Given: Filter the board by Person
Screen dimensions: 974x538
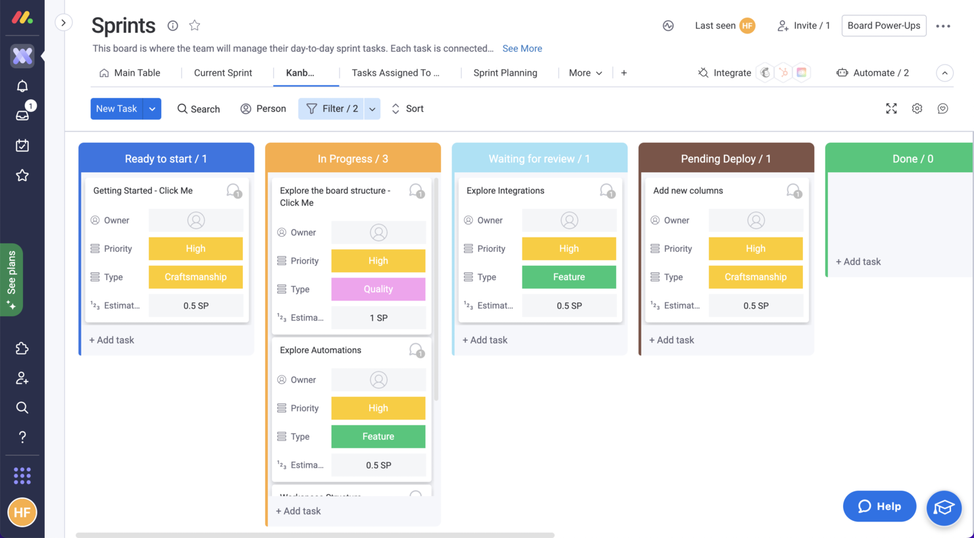Looking at the screenshot, I should (263, 109).
